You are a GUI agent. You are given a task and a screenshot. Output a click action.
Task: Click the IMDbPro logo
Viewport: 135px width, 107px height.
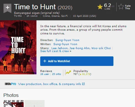pos(10,84)
